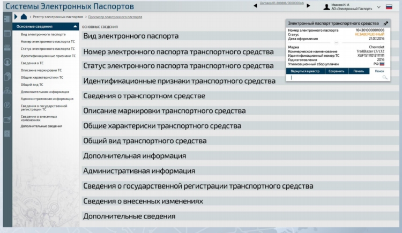Click the magnifier search icon in card
Screen dimensions: 402x233
(385, 78)
